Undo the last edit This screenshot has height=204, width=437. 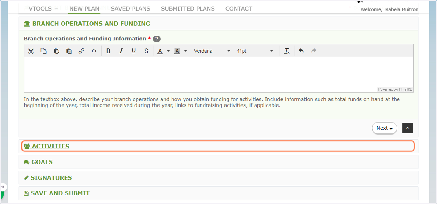coord(301,51)
